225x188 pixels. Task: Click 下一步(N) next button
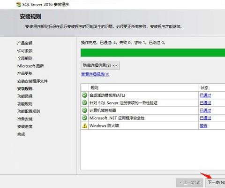(216, 182)
